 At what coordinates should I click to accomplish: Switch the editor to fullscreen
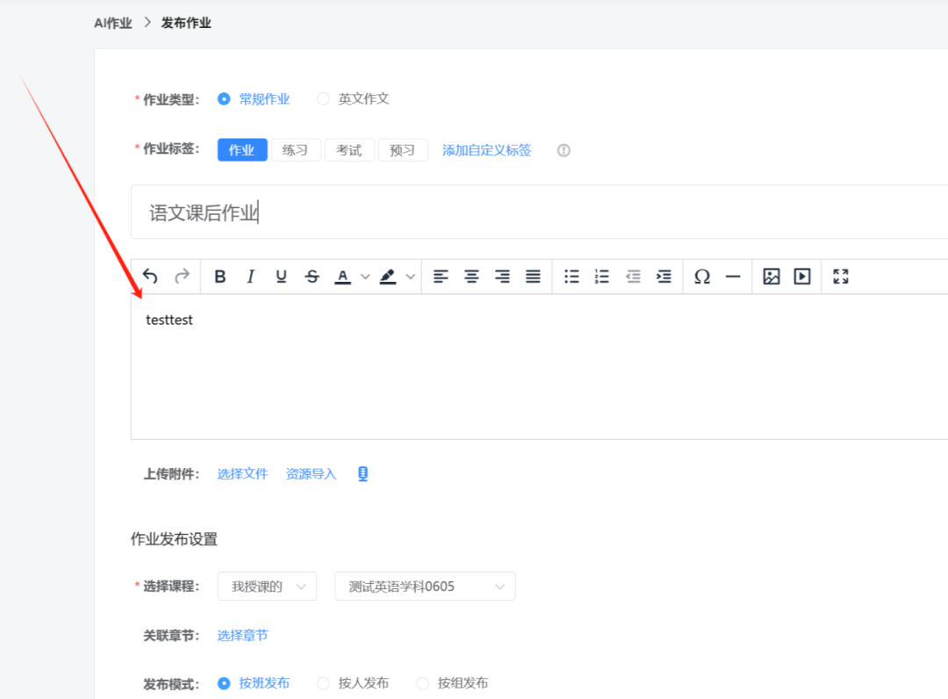point(840,277)
